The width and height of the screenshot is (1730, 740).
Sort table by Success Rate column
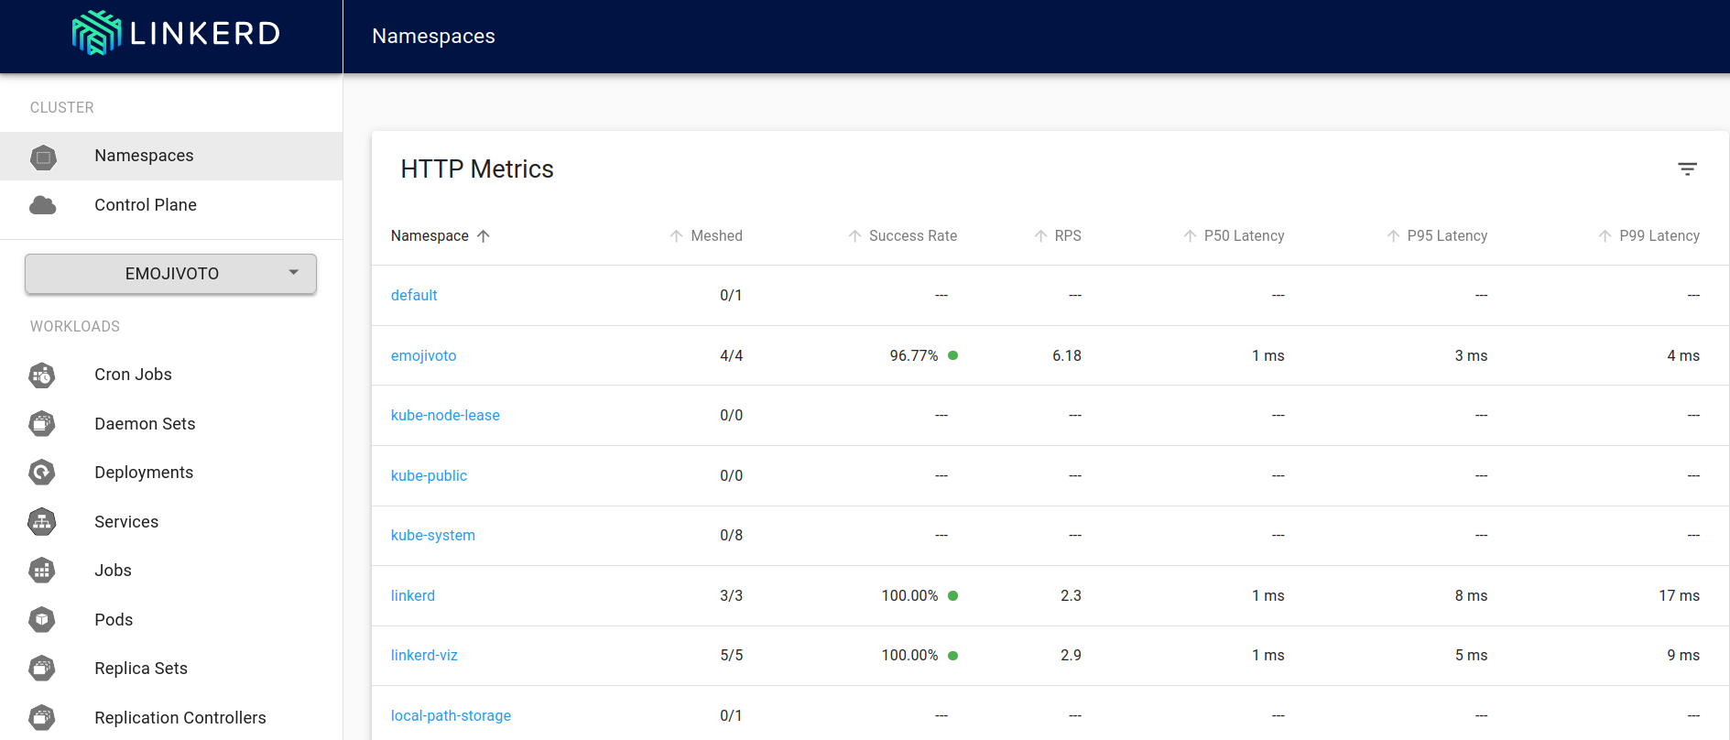click(x=911, y=236)
